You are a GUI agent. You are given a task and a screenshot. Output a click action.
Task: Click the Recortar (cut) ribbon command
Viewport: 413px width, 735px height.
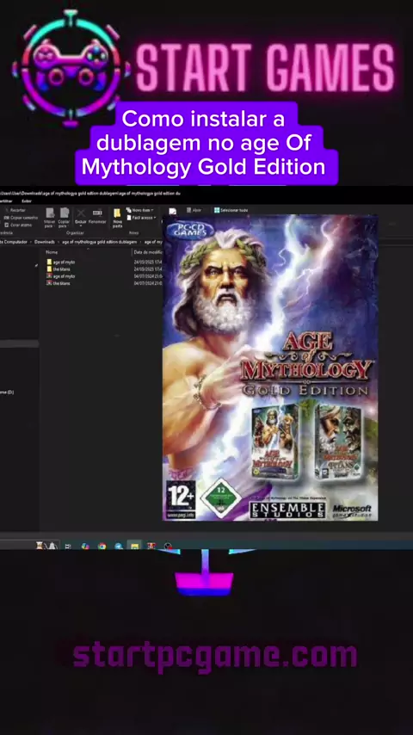point(15,211)
